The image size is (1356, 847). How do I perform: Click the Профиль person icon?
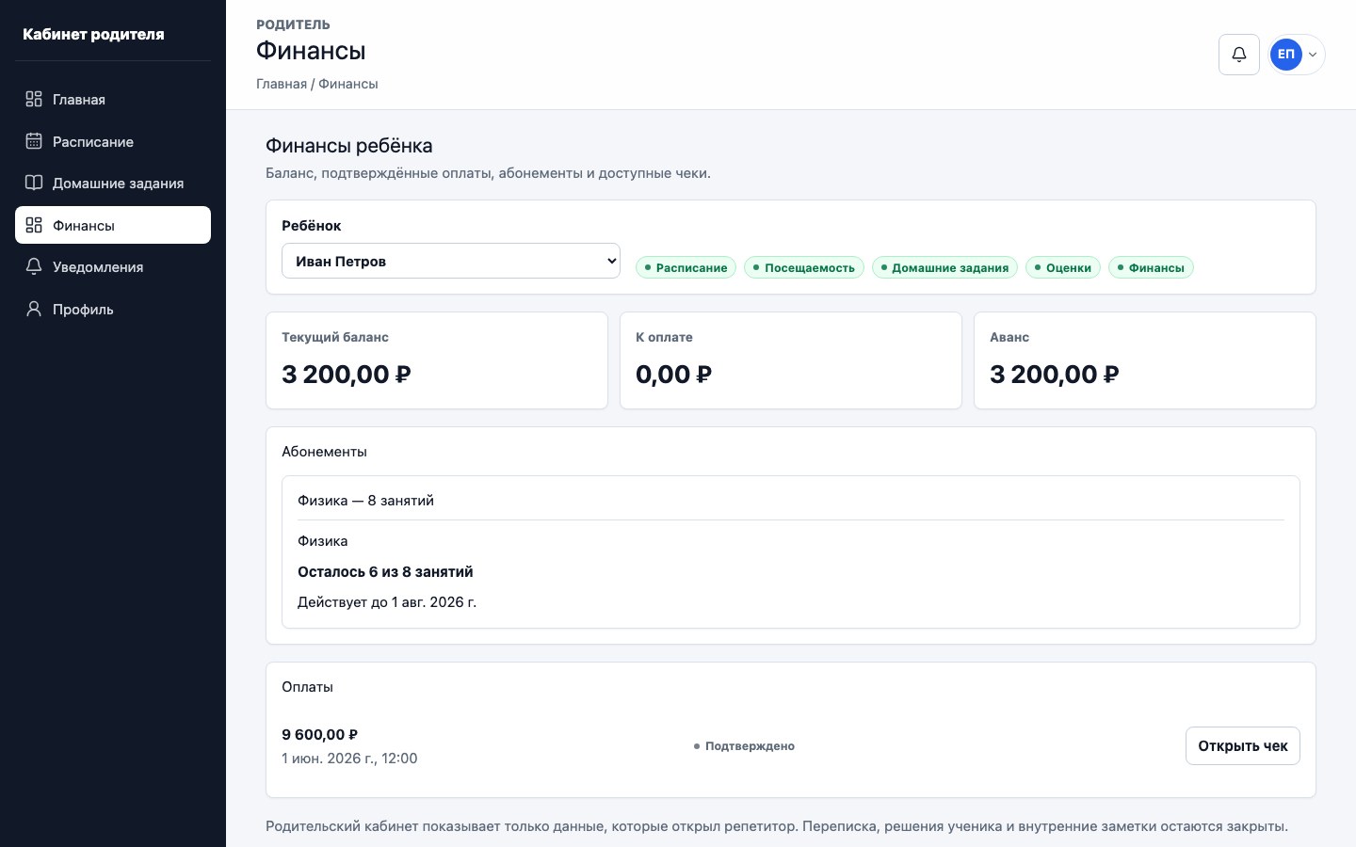34,309
